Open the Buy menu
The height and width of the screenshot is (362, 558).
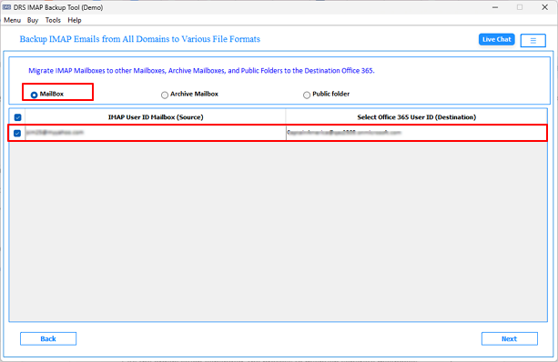click(33, 20)
